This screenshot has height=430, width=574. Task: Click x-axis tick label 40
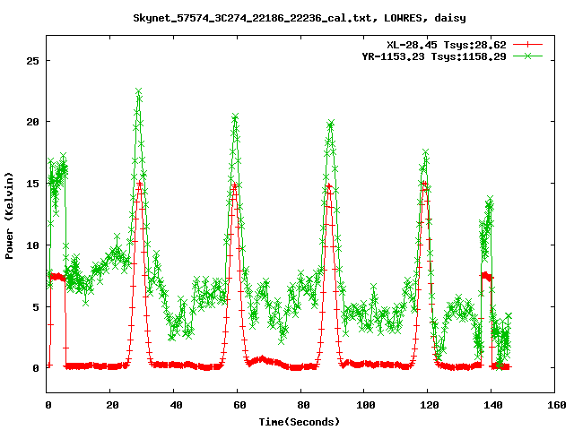pyautogui.click(x=176, y=405)
